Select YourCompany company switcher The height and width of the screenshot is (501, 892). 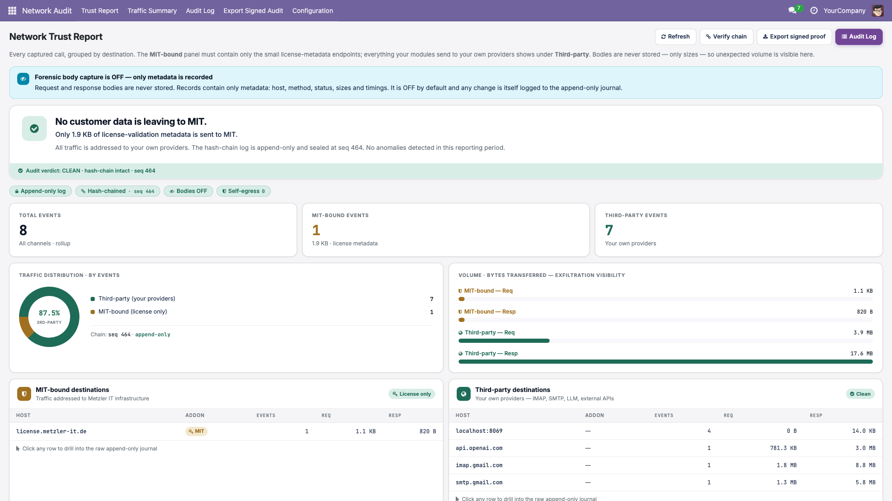point(844,10)
